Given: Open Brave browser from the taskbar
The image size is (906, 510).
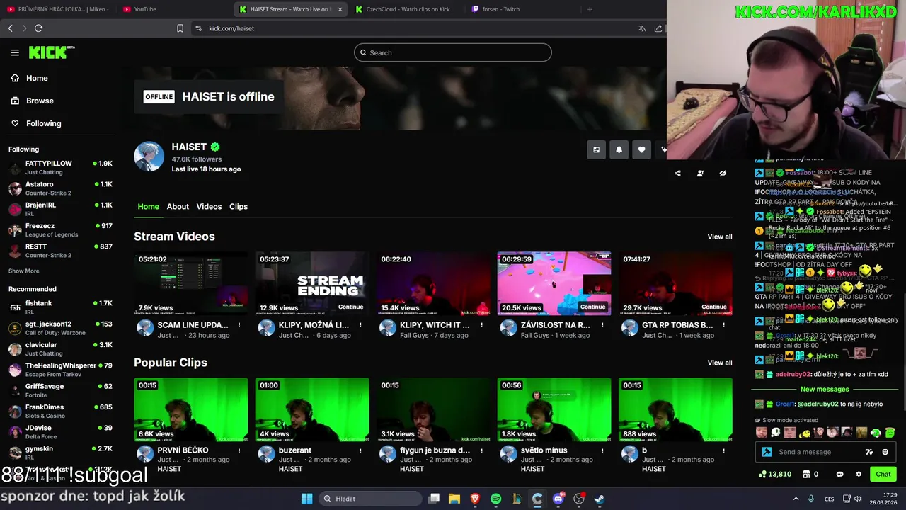Looking at the screenshot, I should coord(475,499).
